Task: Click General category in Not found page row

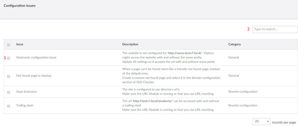Action: coord(233,75)
